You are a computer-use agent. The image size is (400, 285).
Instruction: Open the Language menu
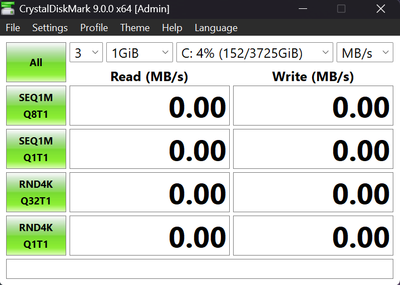[216, 28]
